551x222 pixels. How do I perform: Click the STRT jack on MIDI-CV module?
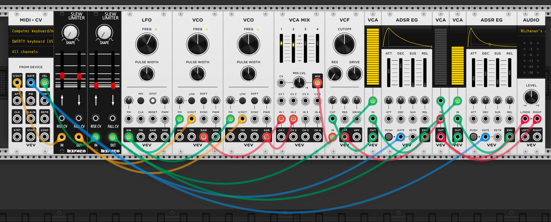[17, 137]
